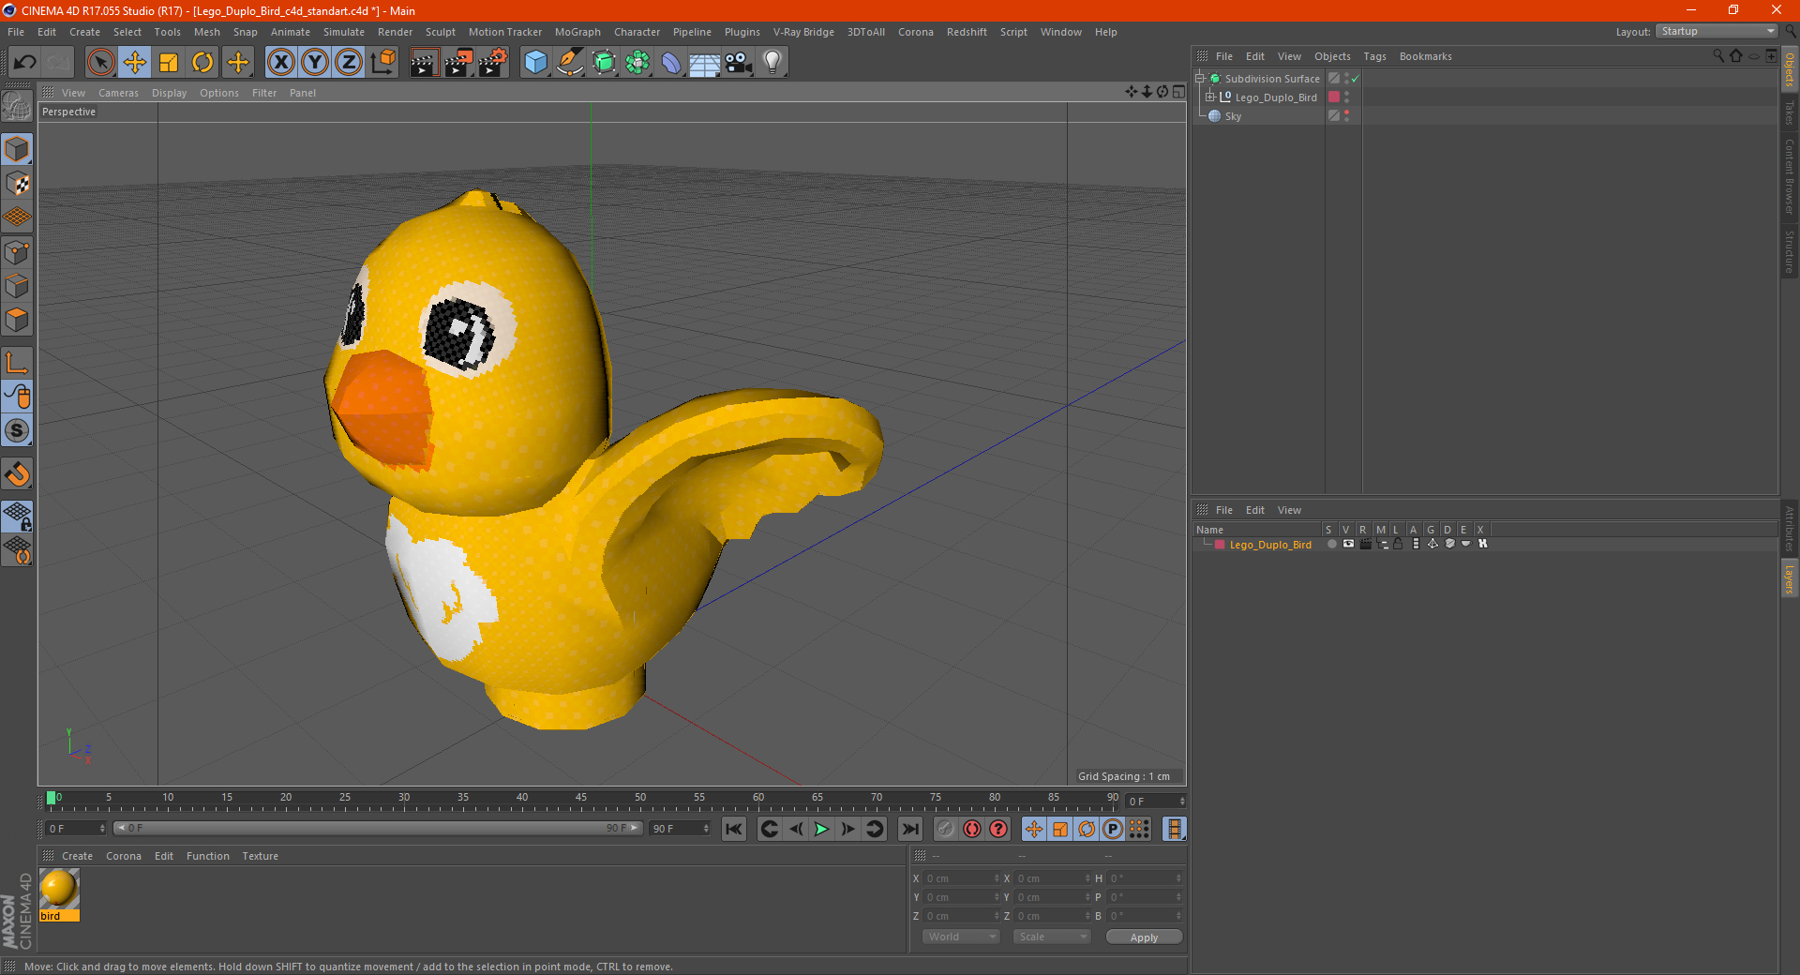
Task: Open the MoGraph menu
Action: (577, 32)
